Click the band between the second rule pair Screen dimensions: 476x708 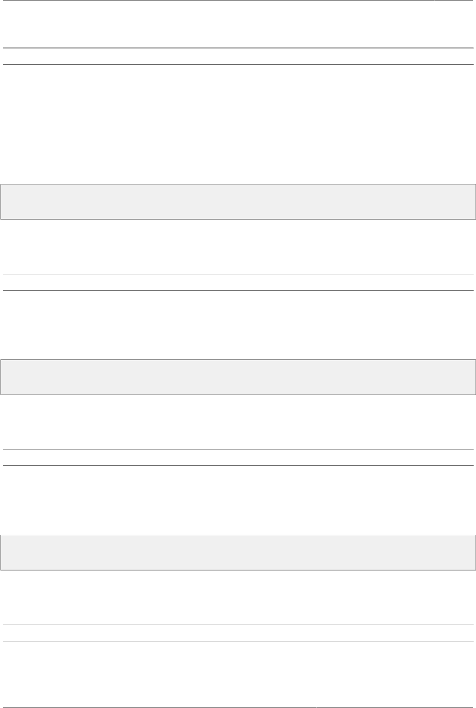click(238, 282)
